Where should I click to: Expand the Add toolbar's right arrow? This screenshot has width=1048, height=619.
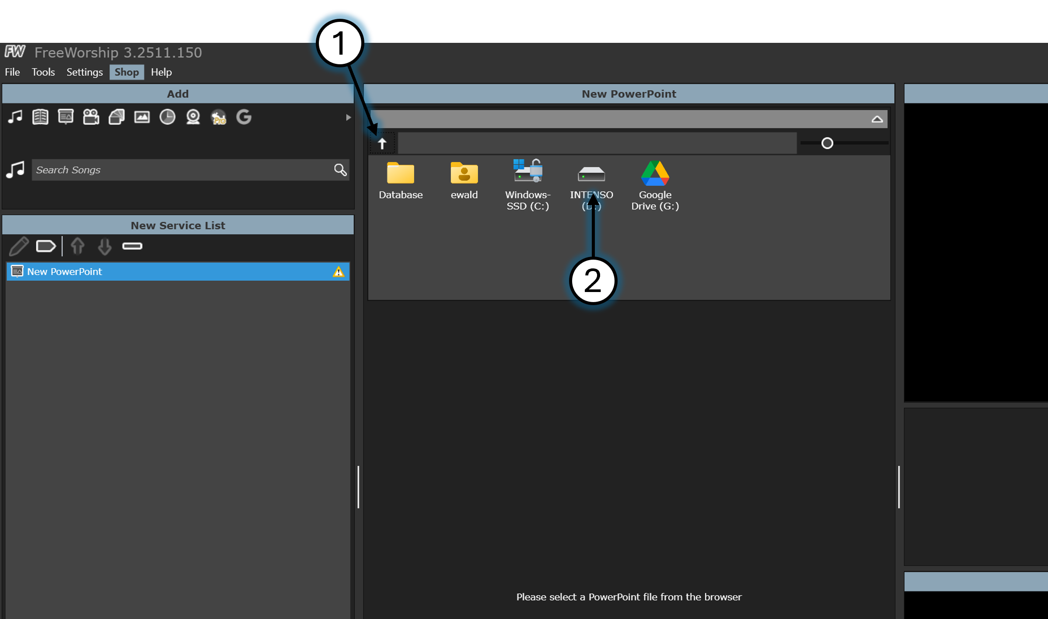click(x=348, y=117)
